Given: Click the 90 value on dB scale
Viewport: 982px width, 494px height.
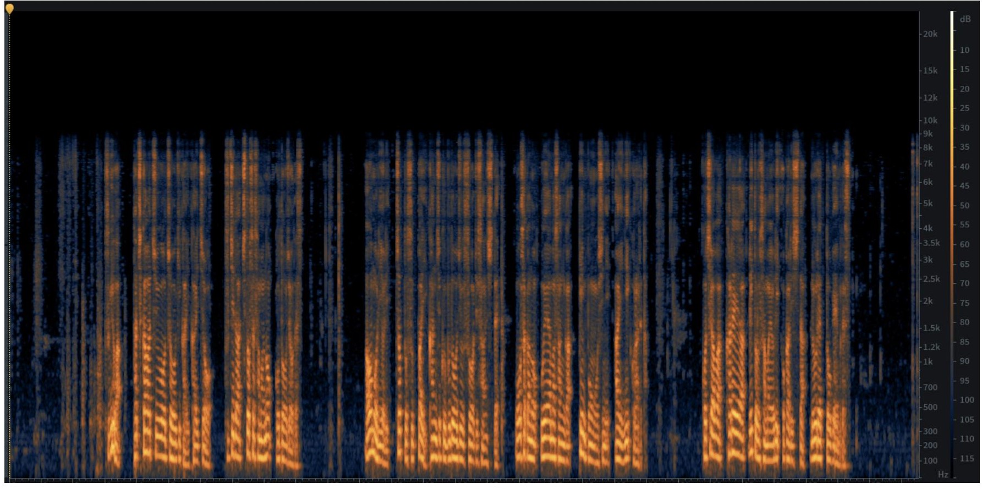Looking at the screenshot, I should click(x=965, y=361).
